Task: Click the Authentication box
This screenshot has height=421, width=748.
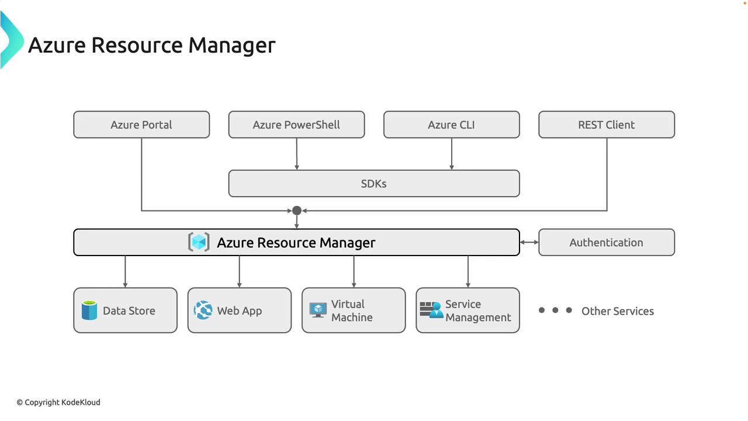Action: [607, 242]
